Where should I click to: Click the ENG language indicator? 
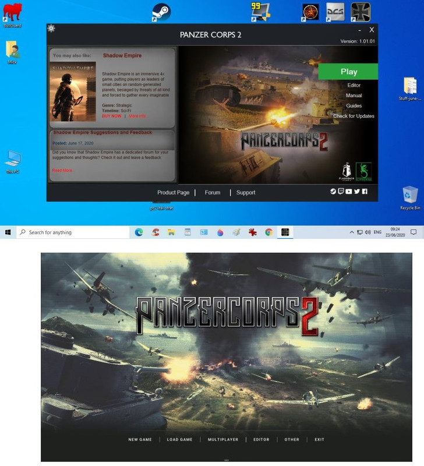pos(377,232)
